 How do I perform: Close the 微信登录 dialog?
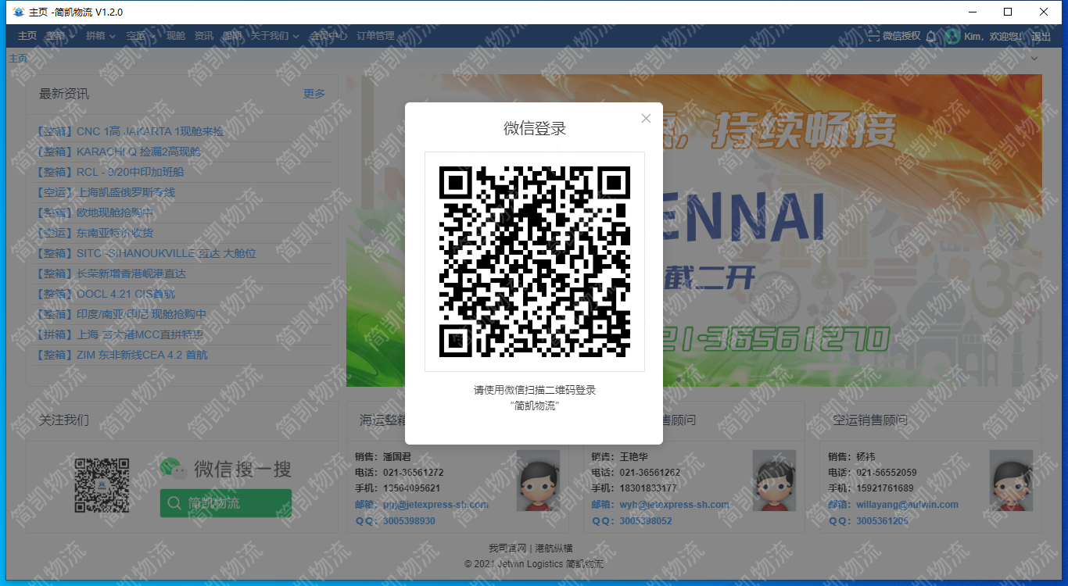646,119
